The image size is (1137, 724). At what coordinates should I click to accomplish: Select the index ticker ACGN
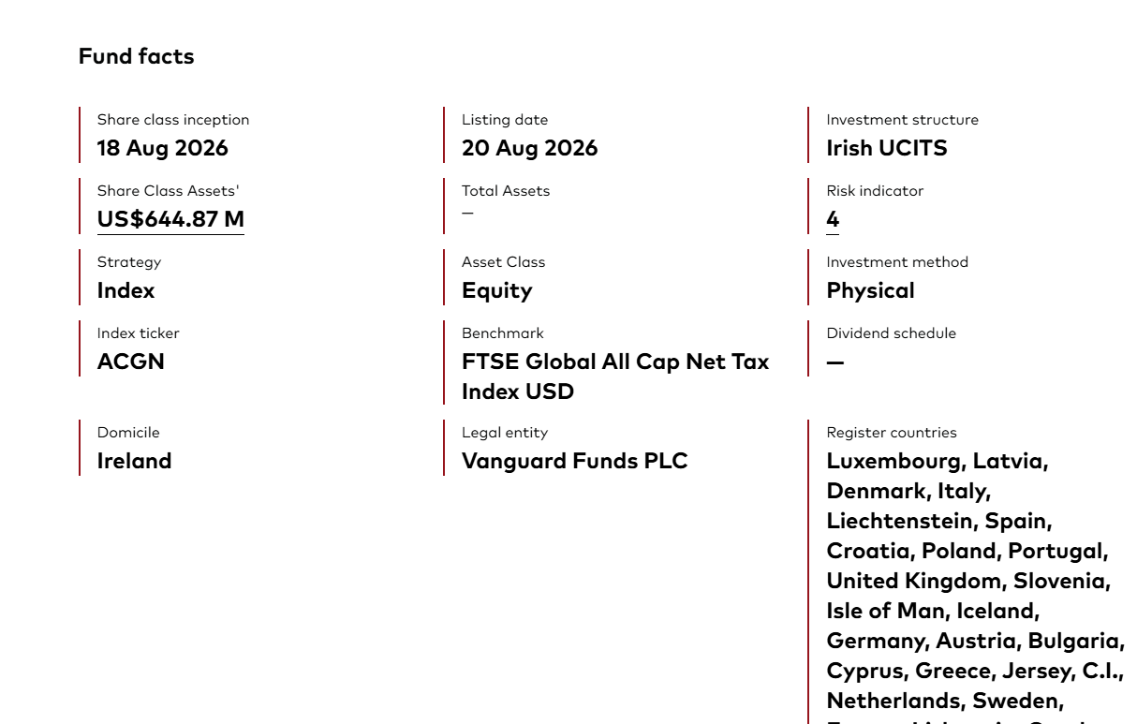[131, 362]
